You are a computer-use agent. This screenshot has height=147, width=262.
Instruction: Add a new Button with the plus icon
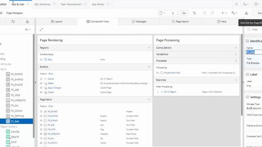[149, 67]
